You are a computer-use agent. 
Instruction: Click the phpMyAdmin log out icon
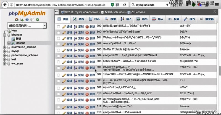click(22, 20)
